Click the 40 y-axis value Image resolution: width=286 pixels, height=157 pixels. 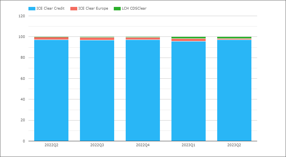23,99
